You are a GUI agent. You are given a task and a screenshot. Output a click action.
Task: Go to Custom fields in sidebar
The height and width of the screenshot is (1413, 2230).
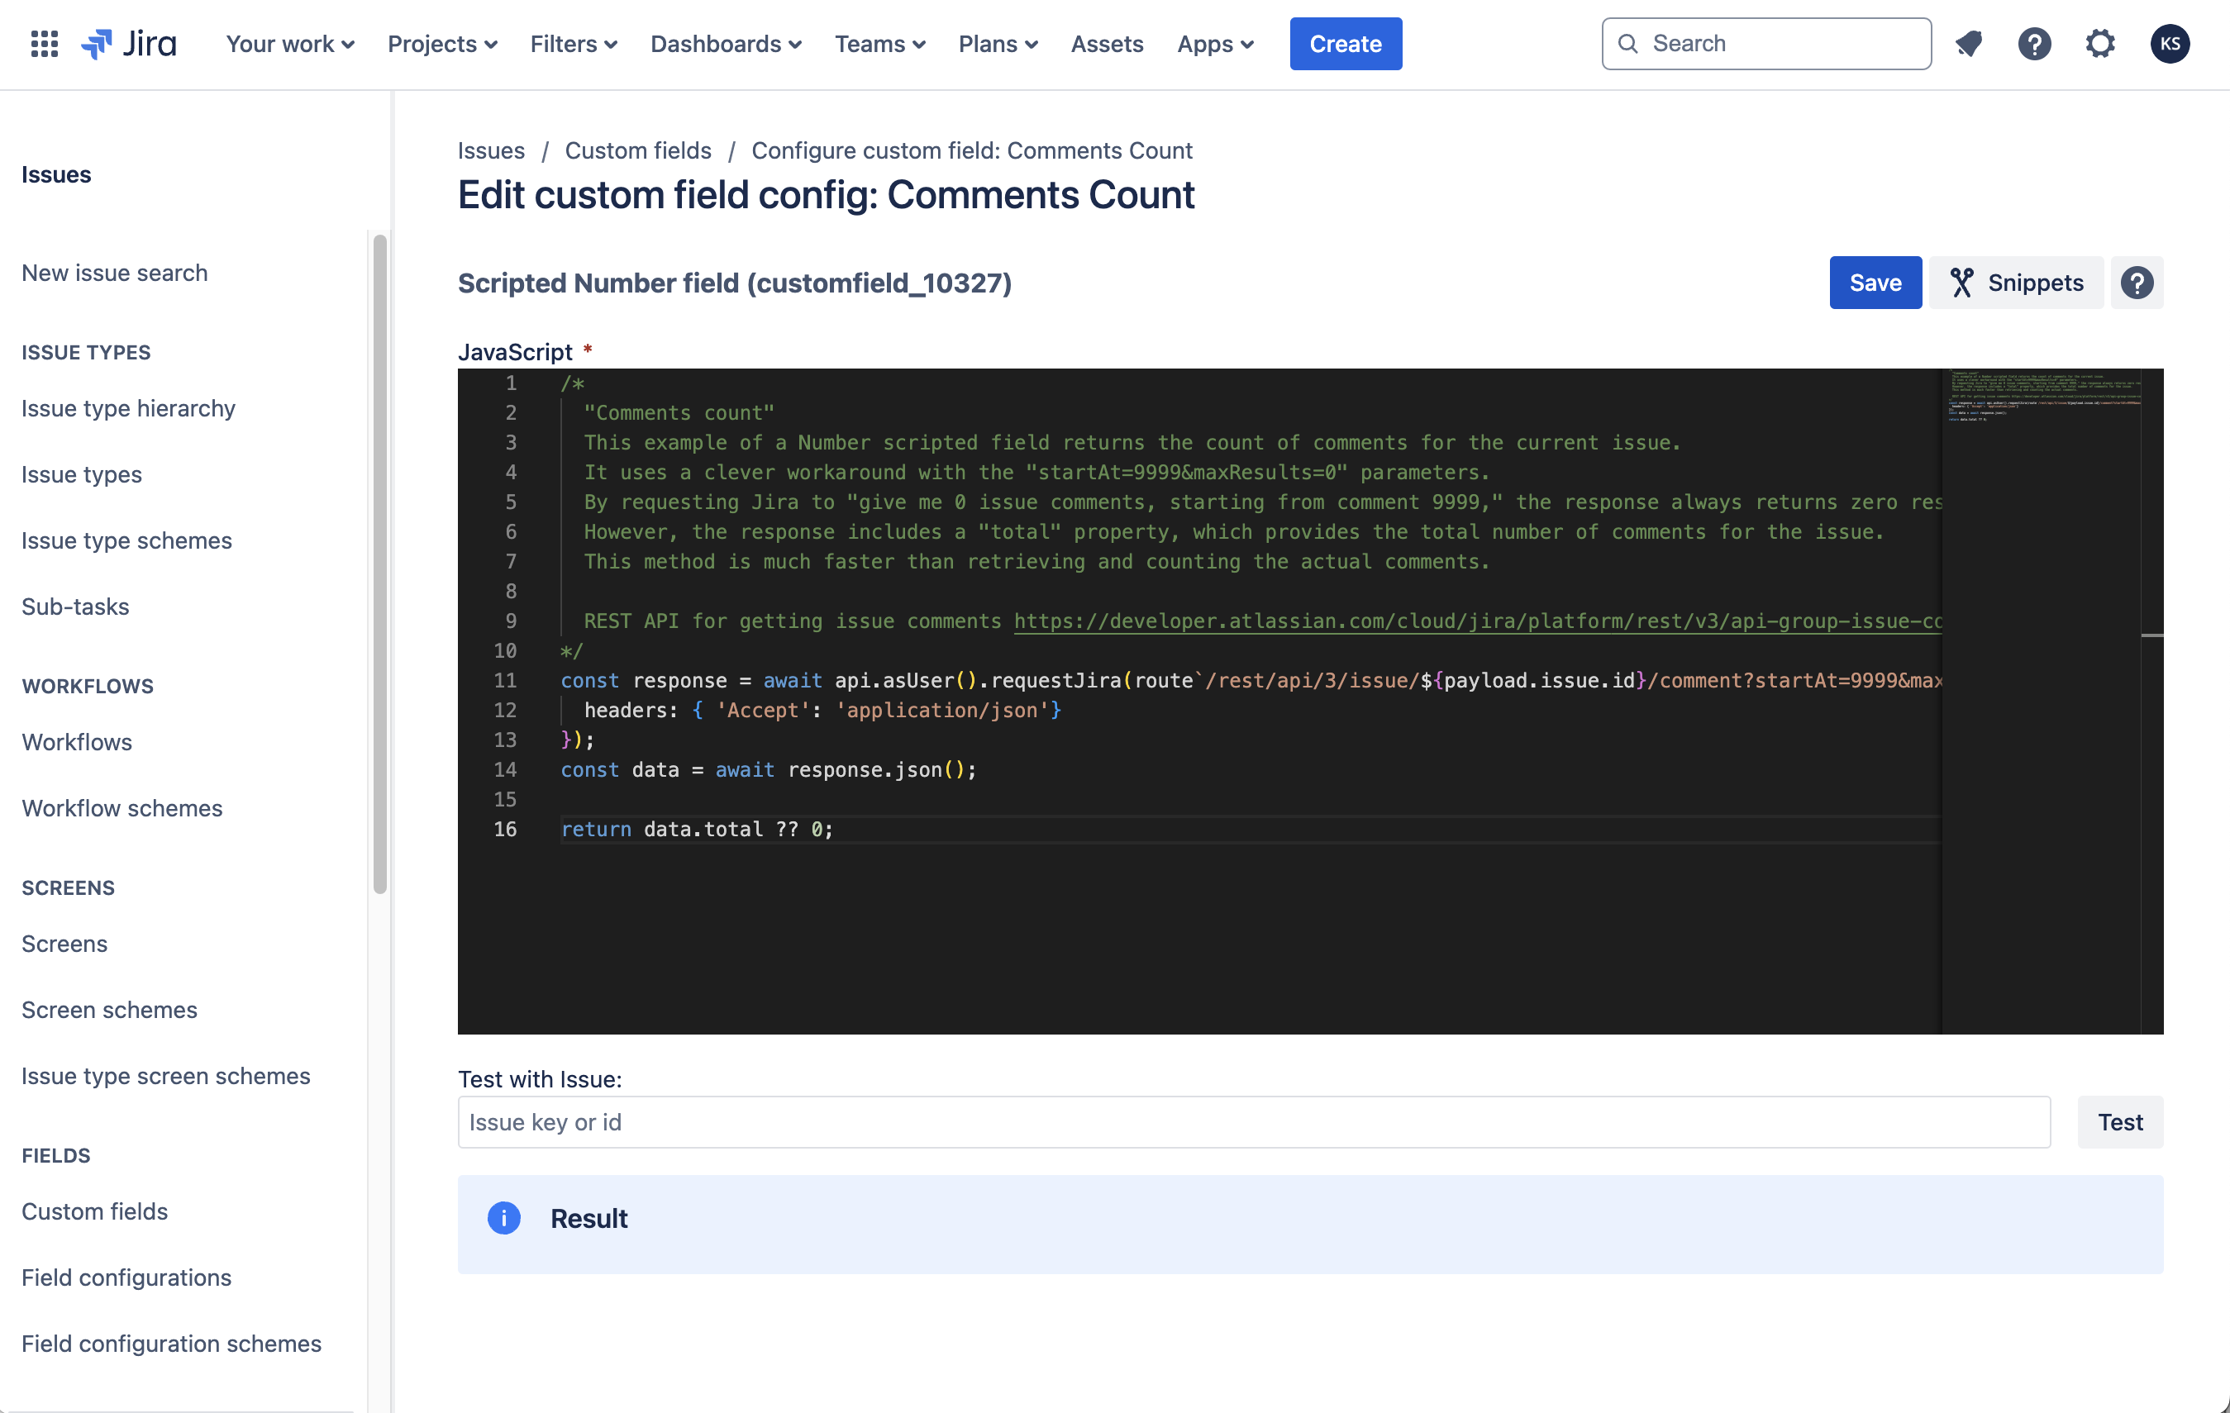pos(94,1211)
